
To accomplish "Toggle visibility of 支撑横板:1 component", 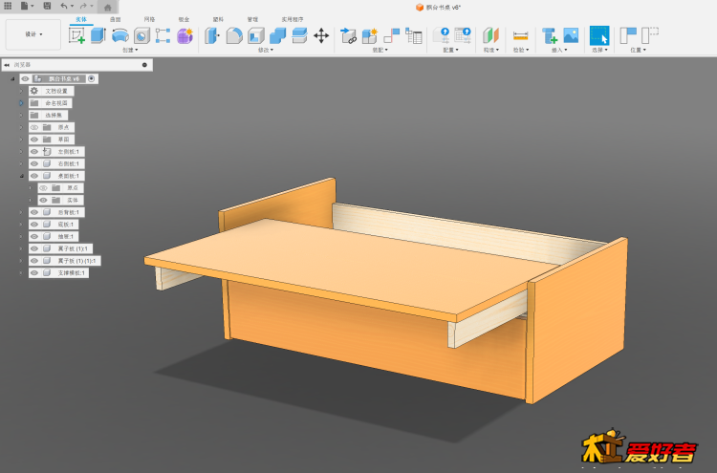I will pyautogui.click(x=33, y=273).
